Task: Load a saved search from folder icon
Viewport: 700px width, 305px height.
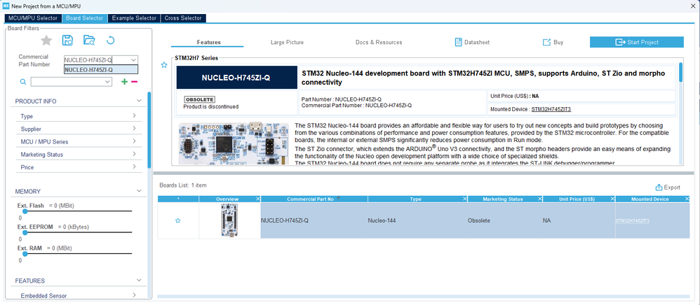Action: (x=89, y=40)
